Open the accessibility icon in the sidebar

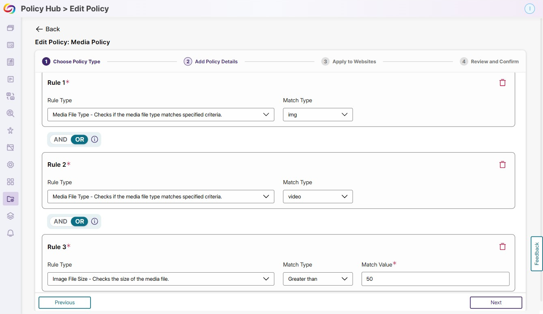[x=11, y=130]
